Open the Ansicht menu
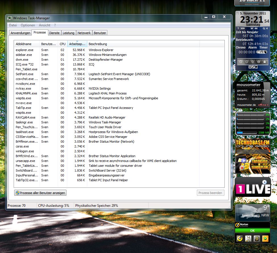277x253 pixels. pos(45,25)
